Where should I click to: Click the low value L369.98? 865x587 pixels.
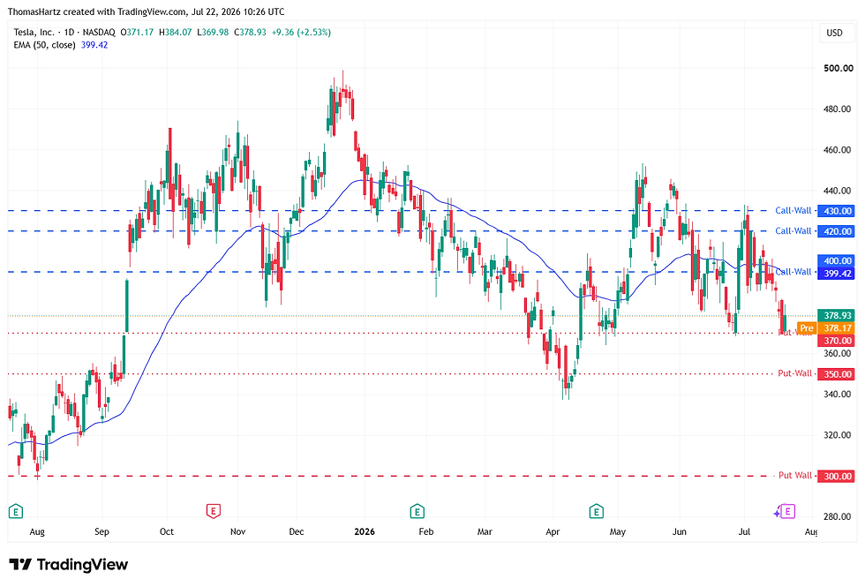pos(213,33)
